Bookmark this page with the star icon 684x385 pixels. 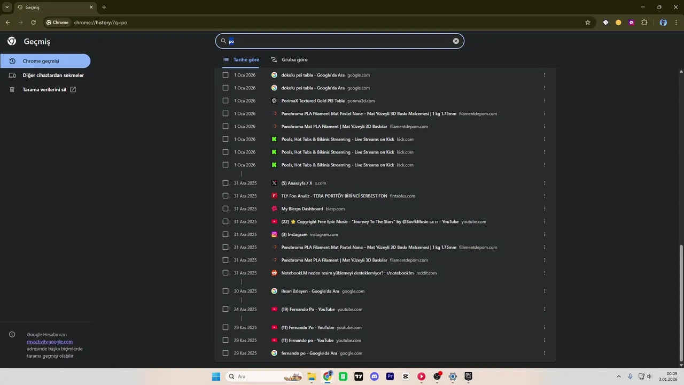[588, 22]
